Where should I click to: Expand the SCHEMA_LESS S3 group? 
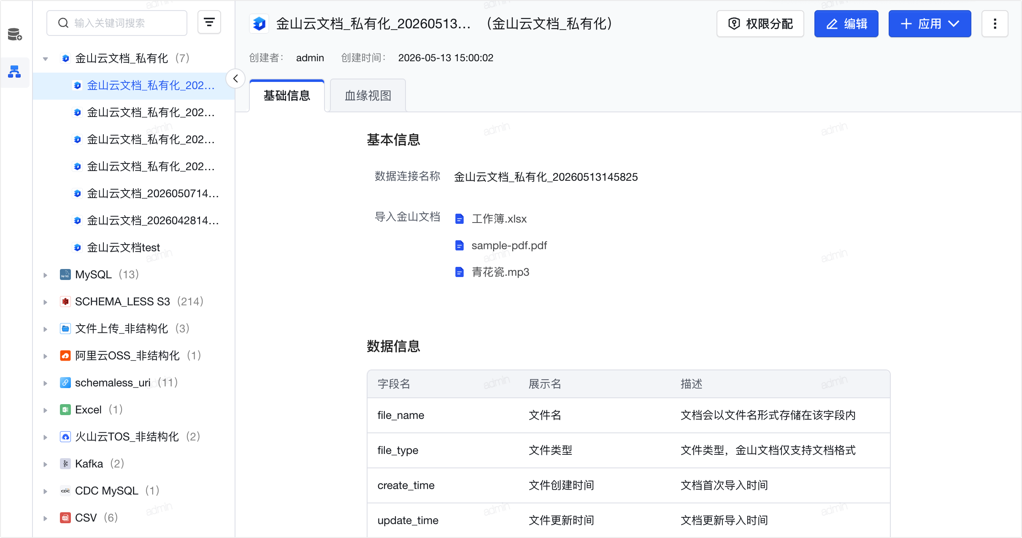[x=45, y=302]
